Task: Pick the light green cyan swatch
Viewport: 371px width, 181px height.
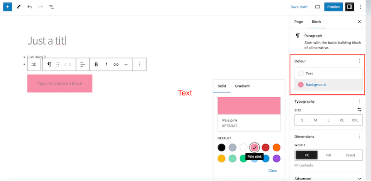Action: point(232,159)
